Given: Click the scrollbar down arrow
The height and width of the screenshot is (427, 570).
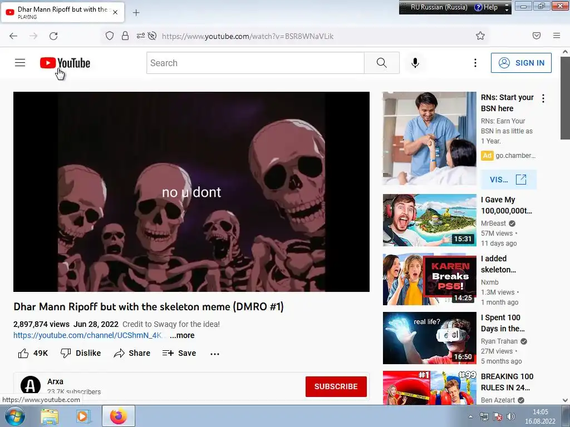Looking at the screenshot, I should click(565, 400).
